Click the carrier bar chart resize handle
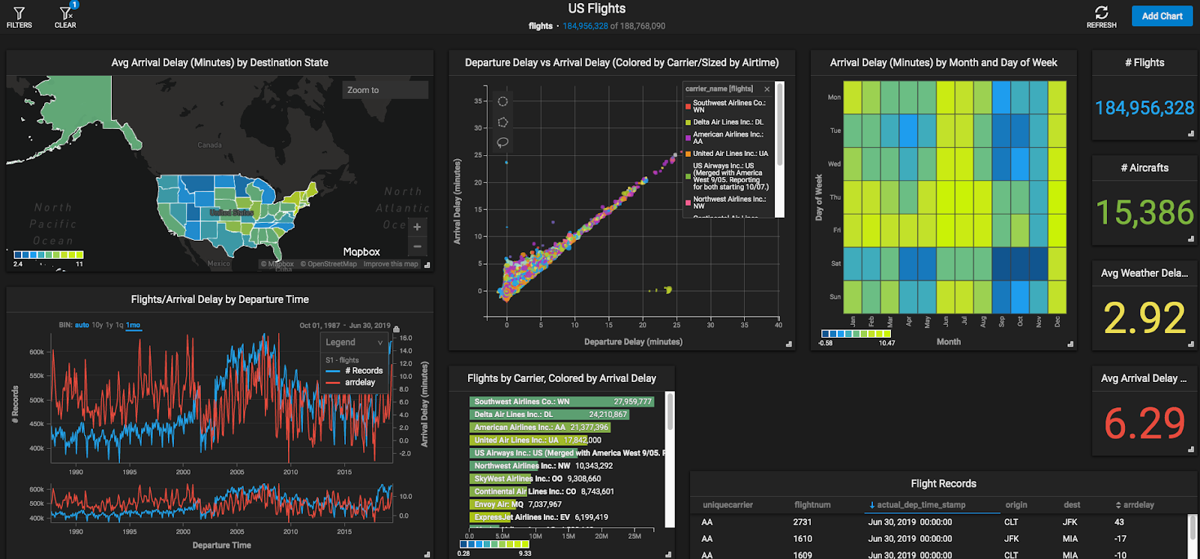Image resolution: width=1200 pixels, height=559 pixels. [668, 554]
